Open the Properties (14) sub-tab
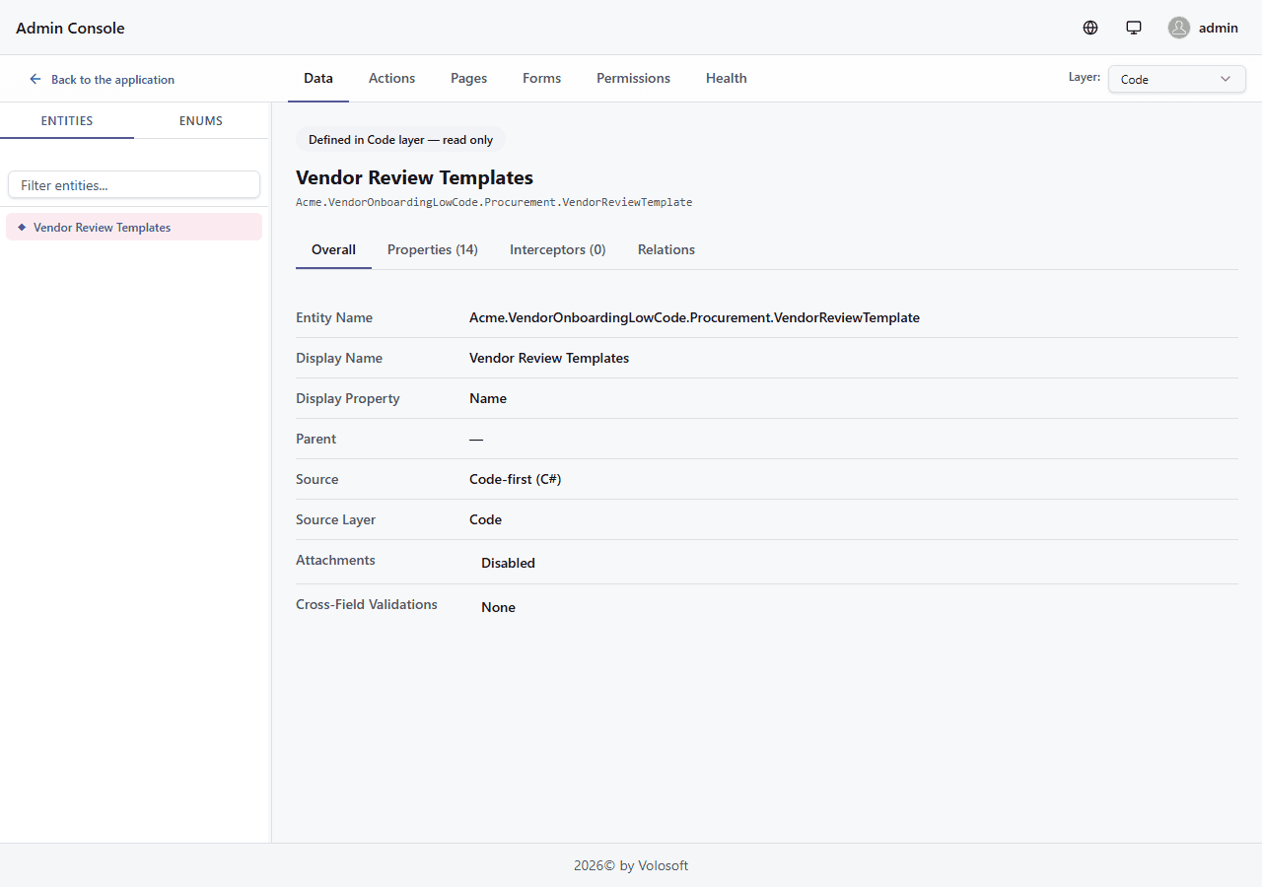Screen dimensions: 1262x887 (433, 249)
